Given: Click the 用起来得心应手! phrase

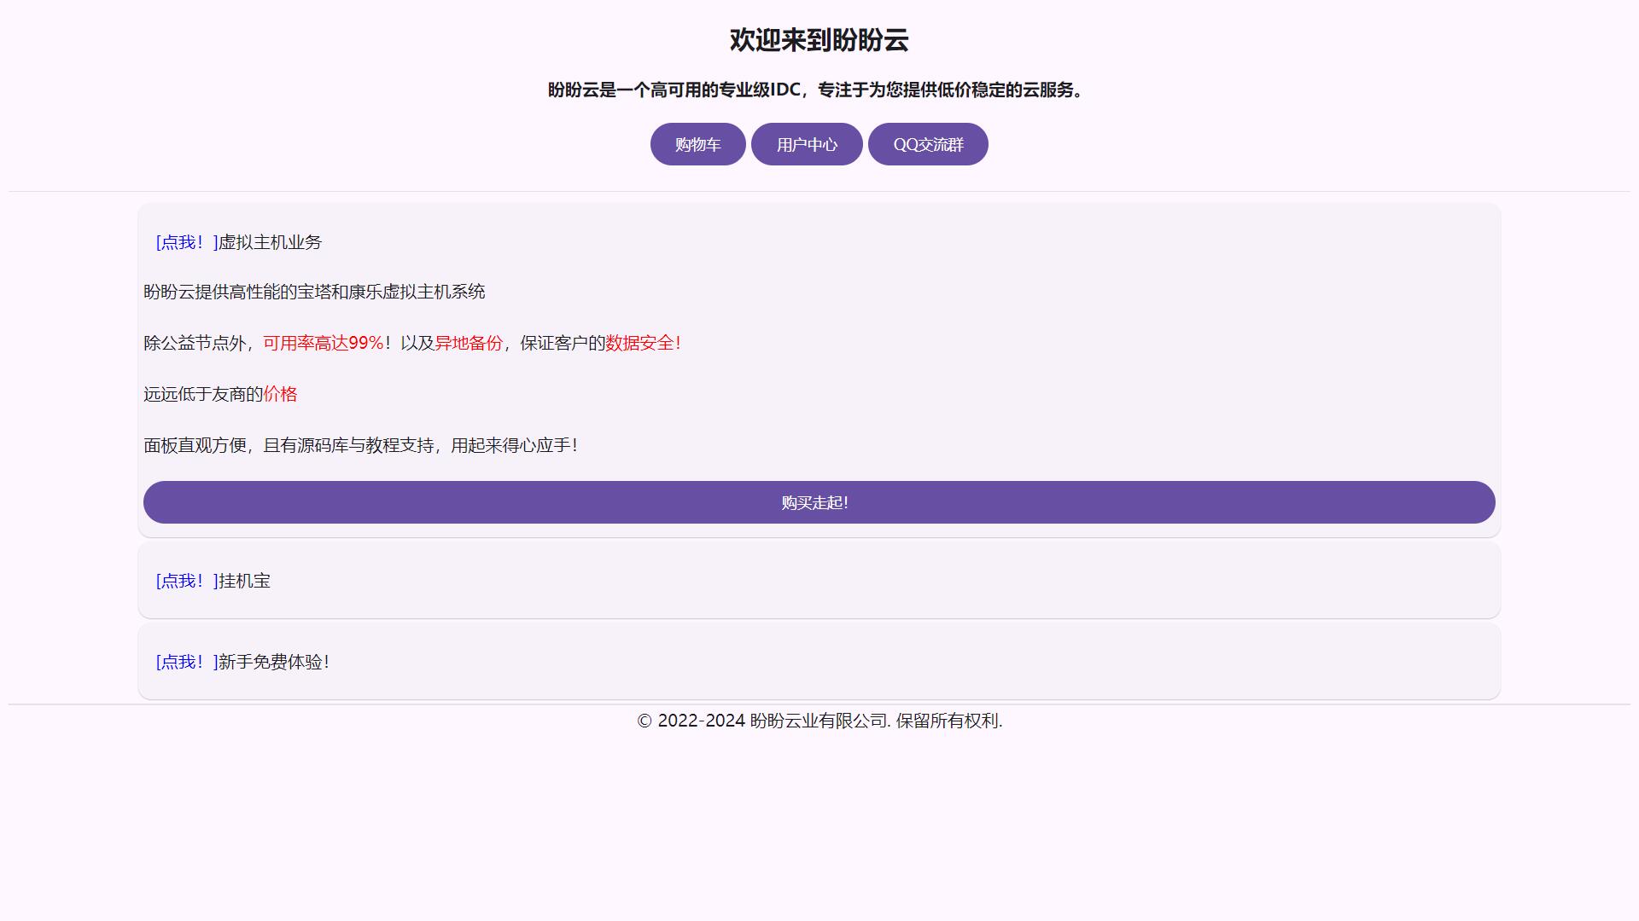Looking at the screenshot, I should [x=514, y=445].
